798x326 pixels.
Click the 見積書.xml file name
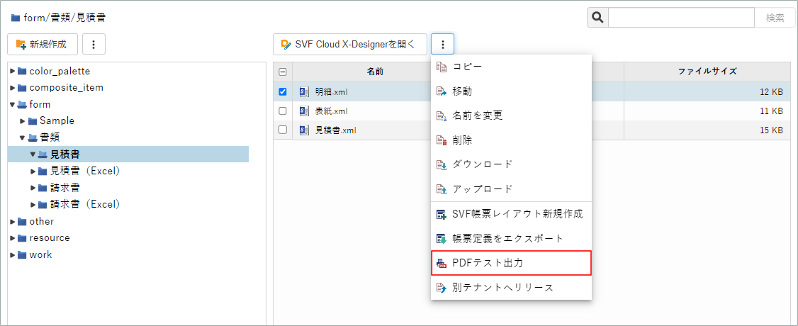pos(335,130)
